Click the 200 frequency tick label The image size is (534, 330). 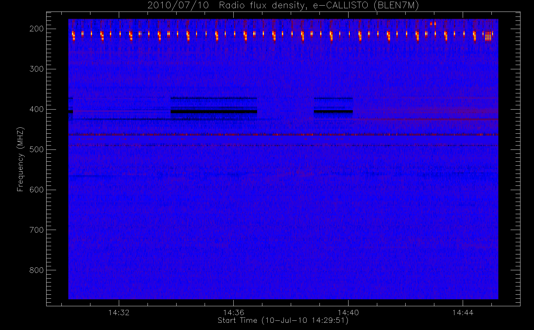pyautogui.click(x=37, y=29)
